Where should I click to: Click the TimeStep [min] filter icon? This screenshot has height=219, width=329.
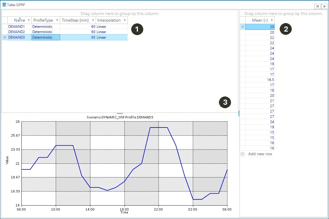click(93, 20)
